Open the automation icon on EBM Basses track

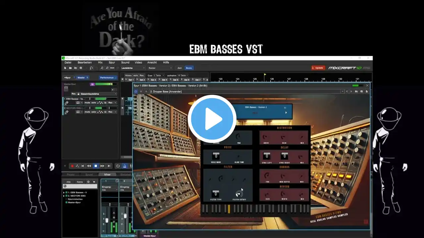click(x=100, y=102)
